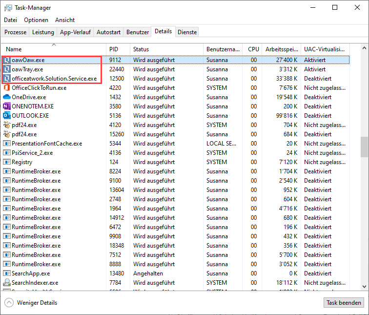Select the PsiService_2.exe process name

[32, 153]
